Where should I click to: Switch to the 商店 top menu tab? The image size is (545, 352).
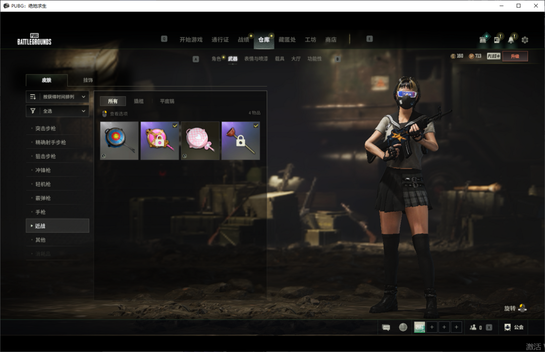pos(331,40)
